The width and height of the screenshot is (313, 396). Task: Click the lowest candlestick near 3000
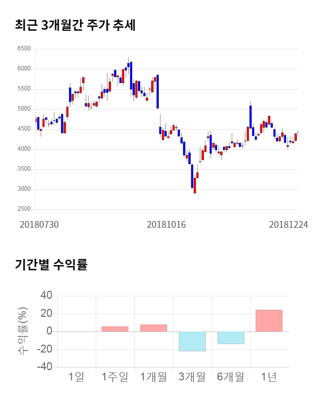(195, 185)
